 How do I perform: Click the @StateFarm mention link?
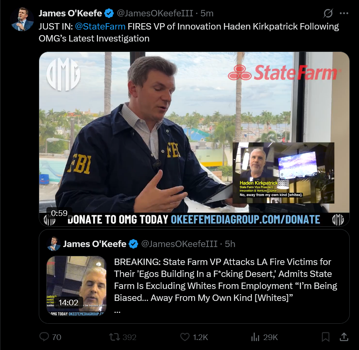pos(100,26)
